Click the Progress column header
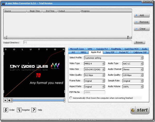The image size is (155, 122). [106, 11]
